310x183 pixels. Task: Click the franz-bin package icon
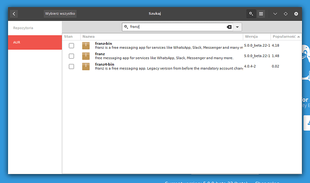pos(86,46)
